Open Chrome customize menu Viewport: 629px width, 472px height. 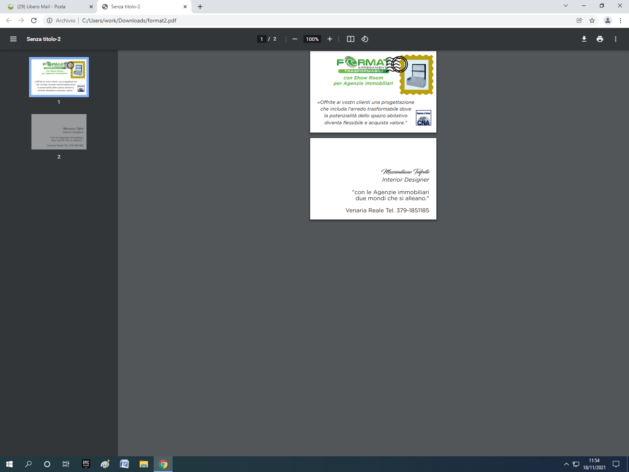tap(620, 20)
